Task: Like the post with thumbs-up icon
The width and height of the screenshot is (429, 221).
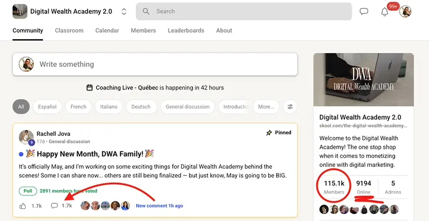Action: 23,206
